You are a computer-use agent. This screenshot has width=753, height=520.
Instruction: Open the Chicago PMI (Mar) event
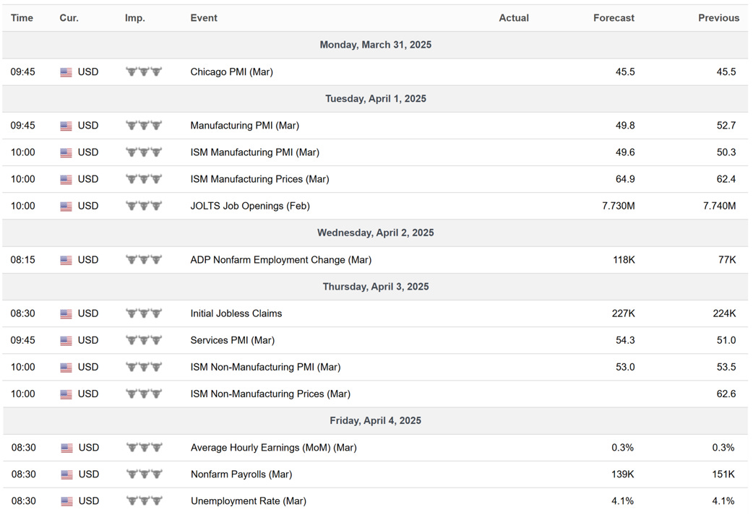click(x=231, y=72)
